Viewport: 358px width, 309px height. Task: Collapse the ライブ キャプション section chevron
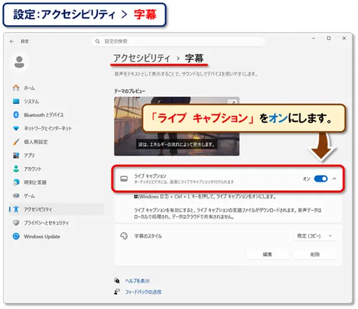click(x=335, y=179)
